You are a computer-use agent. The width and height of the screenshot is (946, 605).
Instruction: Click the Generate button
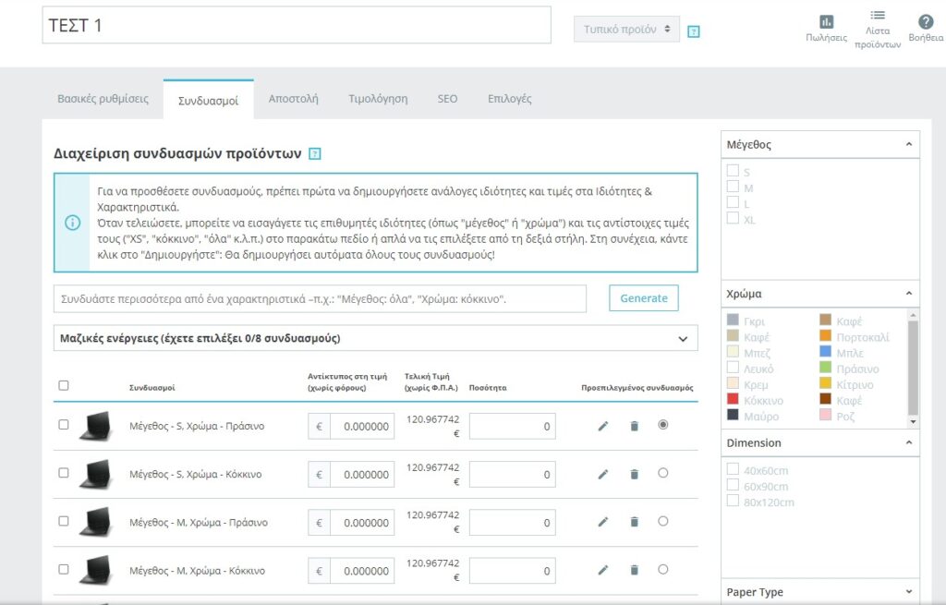point(643,298)
